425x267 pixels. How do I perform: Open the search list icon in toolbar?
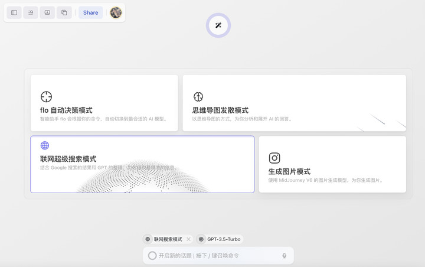point(31,12)
